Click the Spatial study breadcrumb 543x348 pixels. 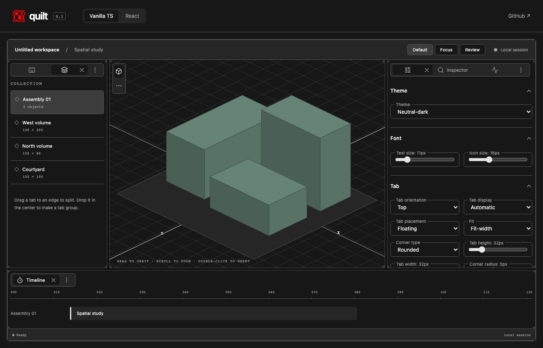[x=89, y=50]
